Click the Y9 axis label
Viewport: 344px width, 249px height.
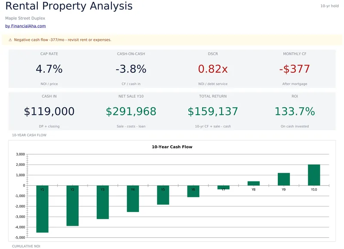(284, 190)
